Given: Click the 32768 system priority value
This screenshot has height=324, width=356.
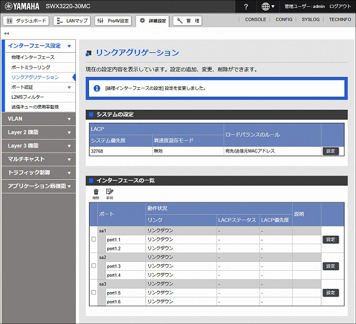Looking at the screenshot, I should coord(97,151).
